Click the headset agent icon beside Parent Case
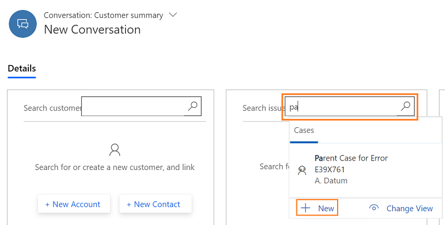 click(x=302, y=170)
